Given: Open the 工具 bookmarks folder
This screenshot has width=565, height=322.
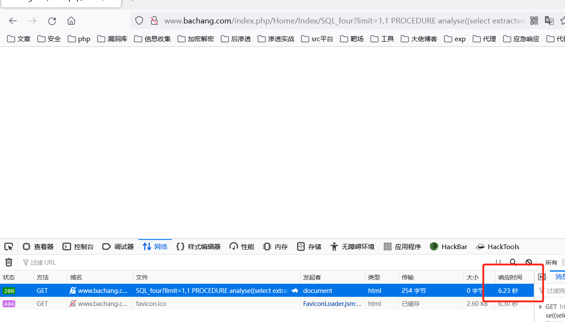Looking at the screenshot, I should (382, 39).
